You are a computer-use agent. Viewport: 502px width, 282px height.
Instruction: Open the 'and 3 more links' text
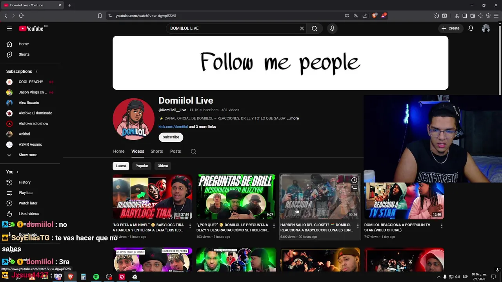(202, 127)
